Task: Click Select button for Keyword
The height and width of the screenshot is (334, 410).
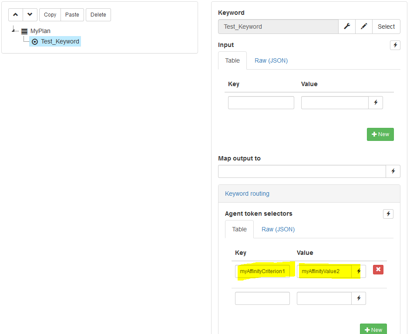Action: [x=386, y=27]
